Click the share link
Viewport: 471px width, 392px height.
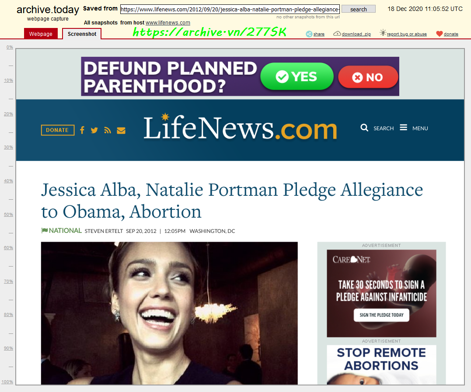click(x=319, y=34)
